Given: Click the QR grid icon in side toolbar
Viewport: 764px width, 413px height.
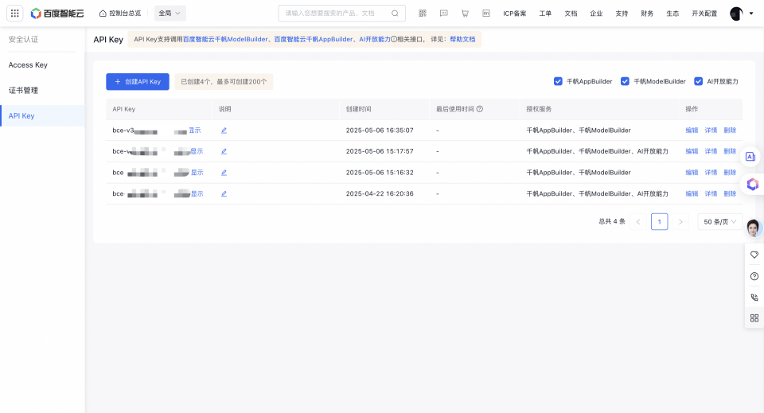Looking at the screenshot, I should point(754,318).
